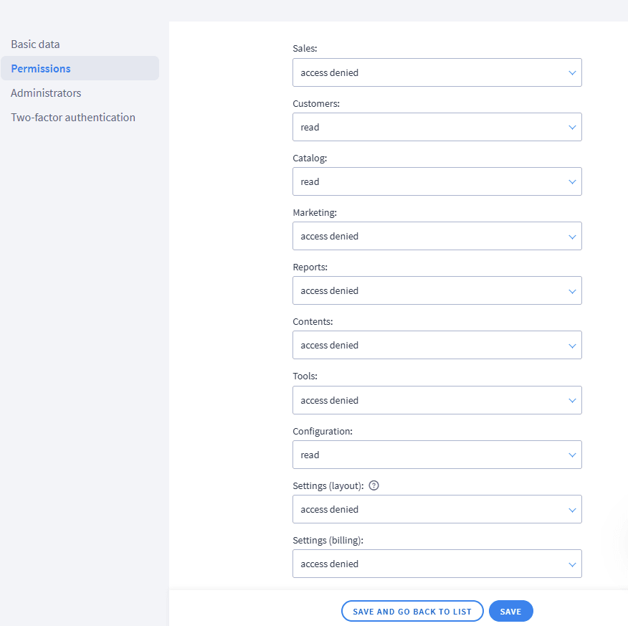Open the Sales permission dropdown
Image resolution: width=628 pixels, height=626 pixels.
pos(437,72)
